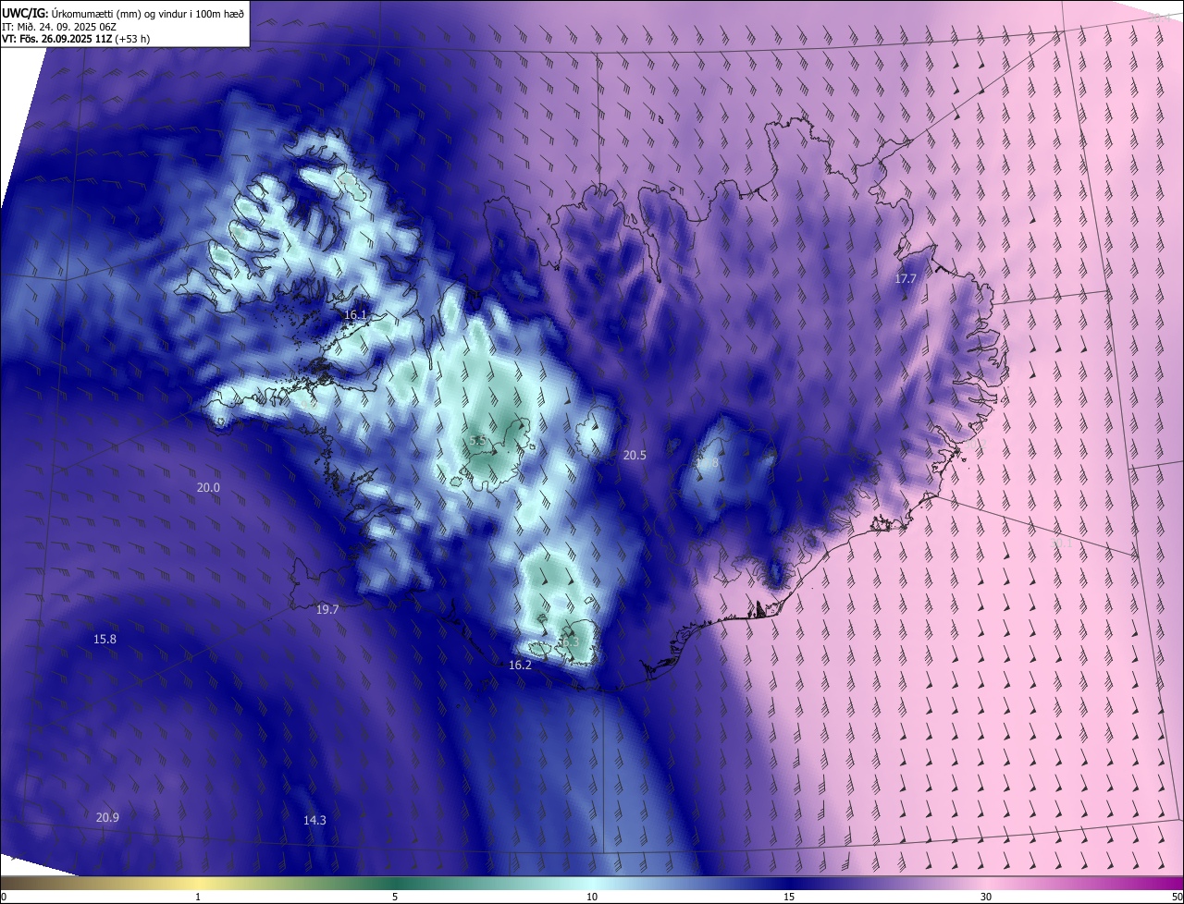Click the '20.0' value label on the map
Viewport: 1184px width, 904px height.
click(208, 488)
